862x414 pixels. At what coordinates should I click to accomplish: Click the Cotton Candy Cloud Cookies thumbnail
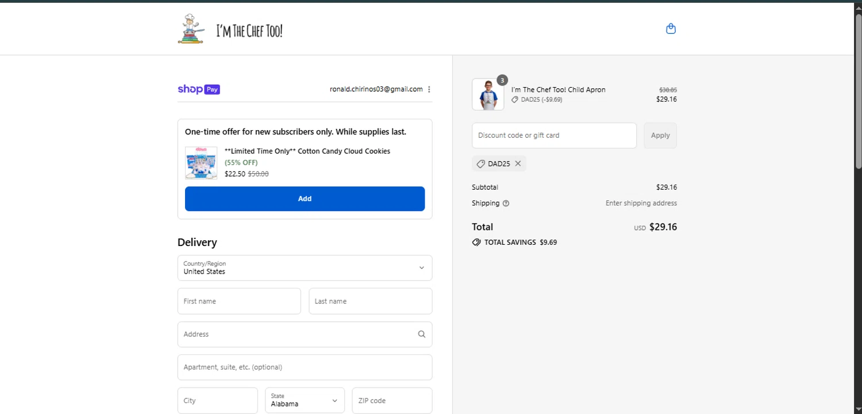coord(201,163)
